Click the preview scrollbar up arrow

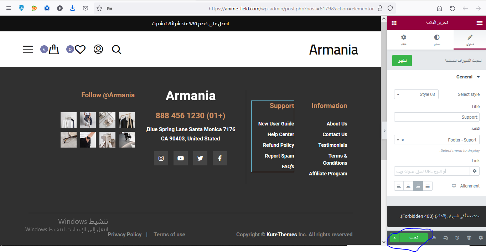point(384,19)
